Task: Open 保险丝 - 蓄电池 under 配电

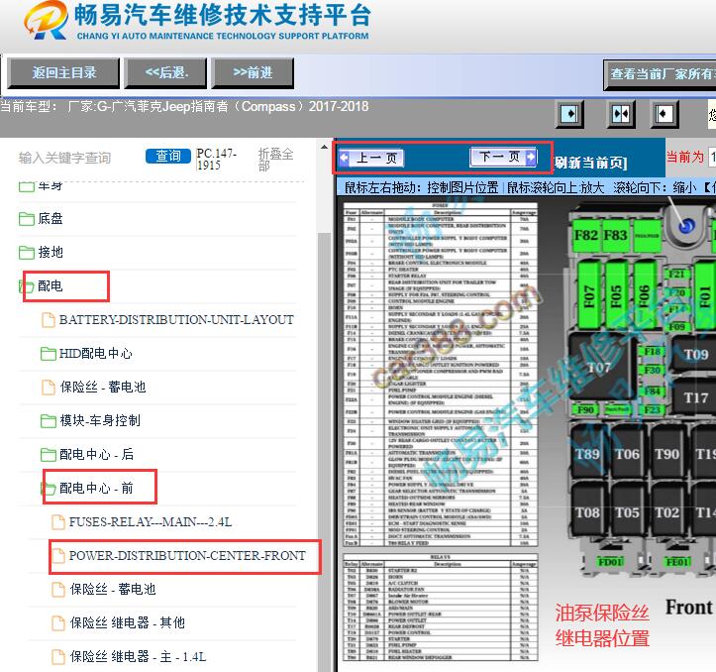Action: click(x=102, y=388)
